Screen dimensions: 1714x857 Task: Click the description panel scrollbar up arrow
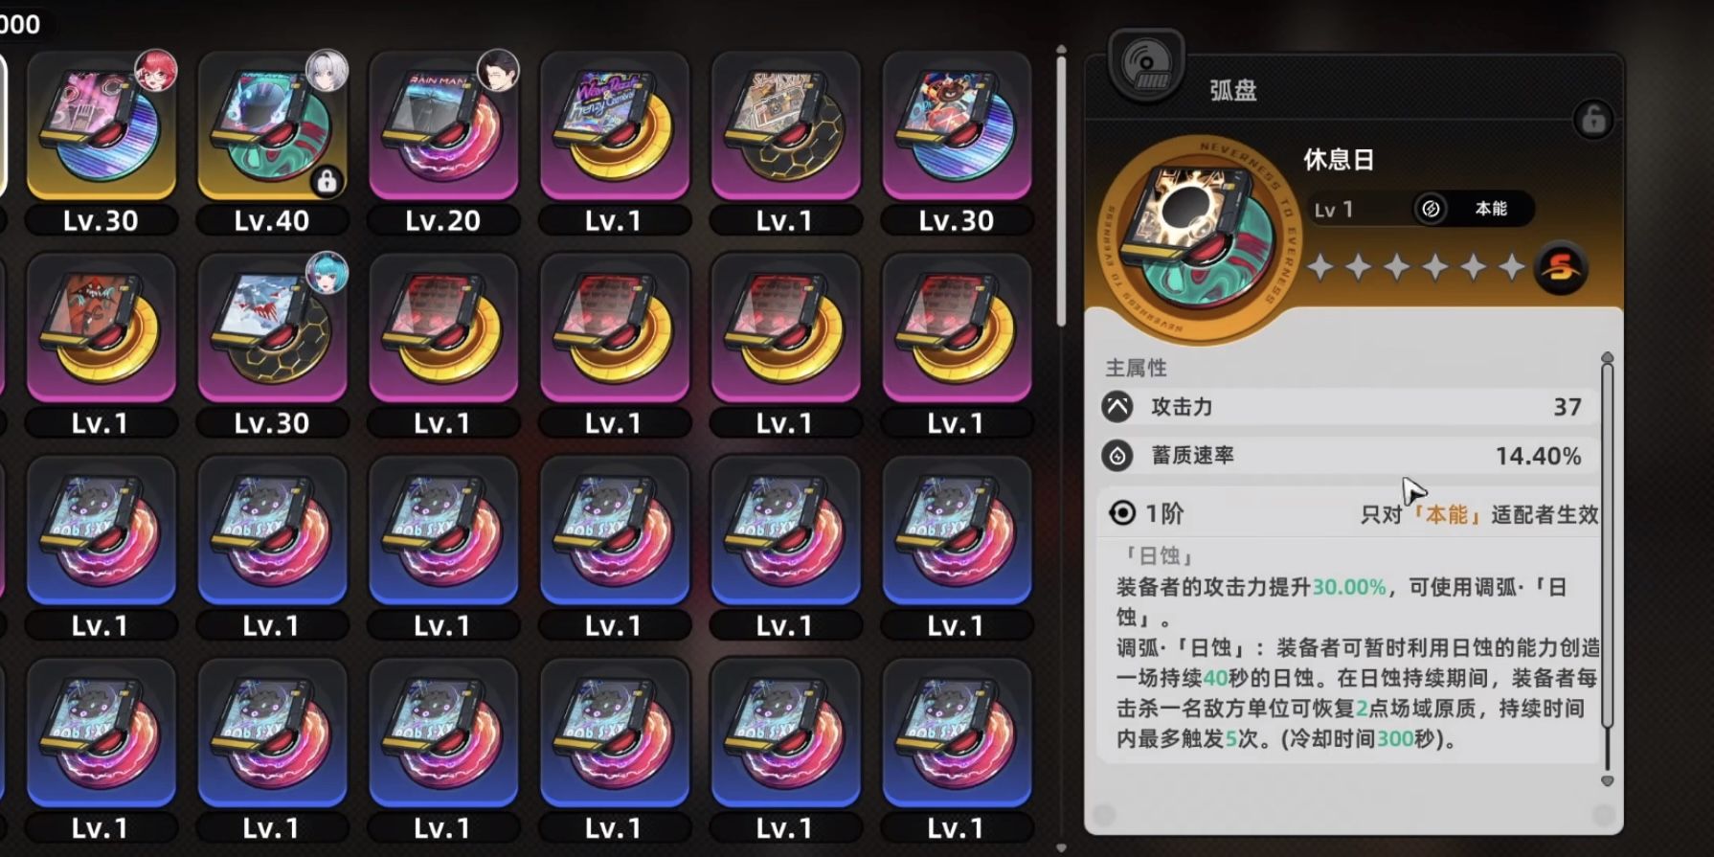(x=1607, y=357)
